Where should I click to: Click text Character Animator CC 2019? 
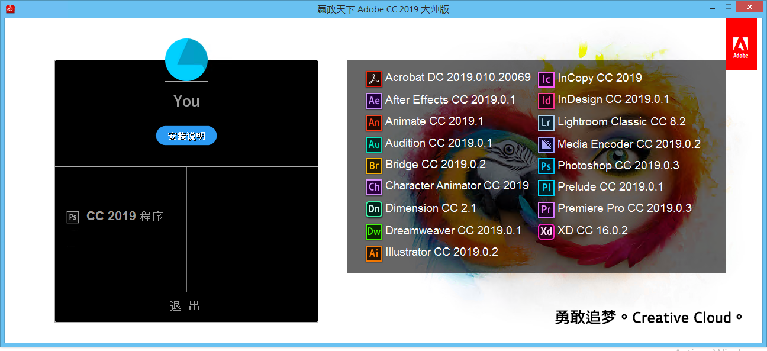click(x=457, y=186)
